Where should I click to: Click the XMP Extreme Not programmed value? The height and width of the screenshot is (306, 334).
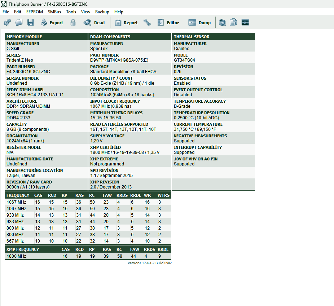[107, 164]
